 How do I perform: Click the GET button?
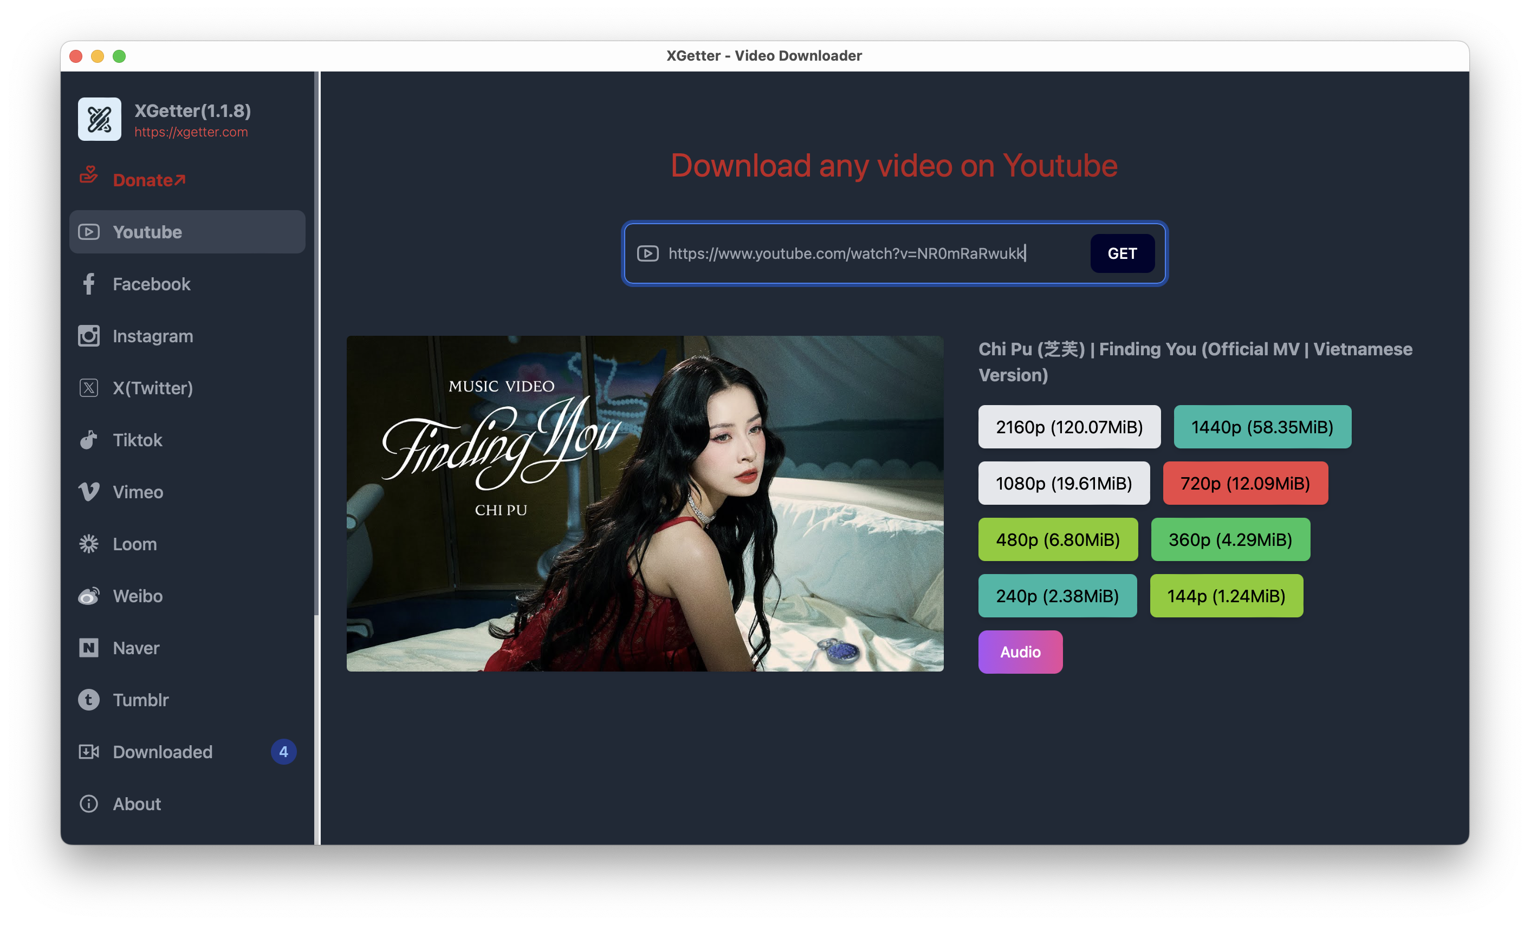click(x=1122, y=253)
